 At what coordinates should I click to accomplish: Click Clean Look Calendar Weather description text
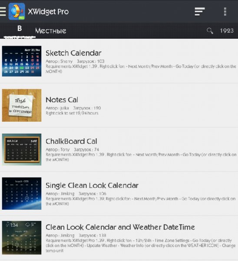click(140, 245)
